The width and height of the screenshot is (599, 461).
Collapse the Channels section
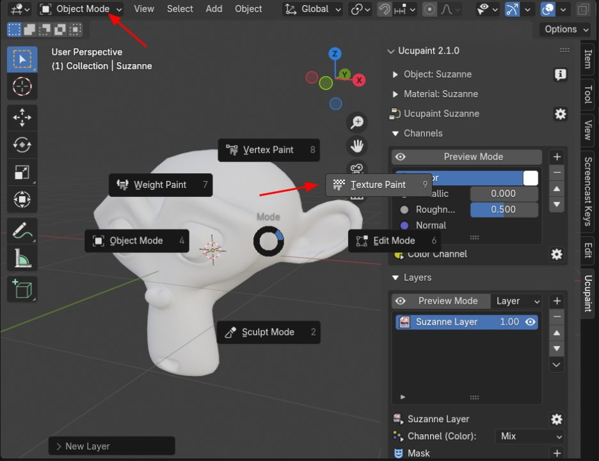[395, 134]
